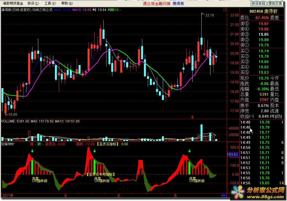Click the 16.85 low price label
287x201 pixels.
[13, 115]
